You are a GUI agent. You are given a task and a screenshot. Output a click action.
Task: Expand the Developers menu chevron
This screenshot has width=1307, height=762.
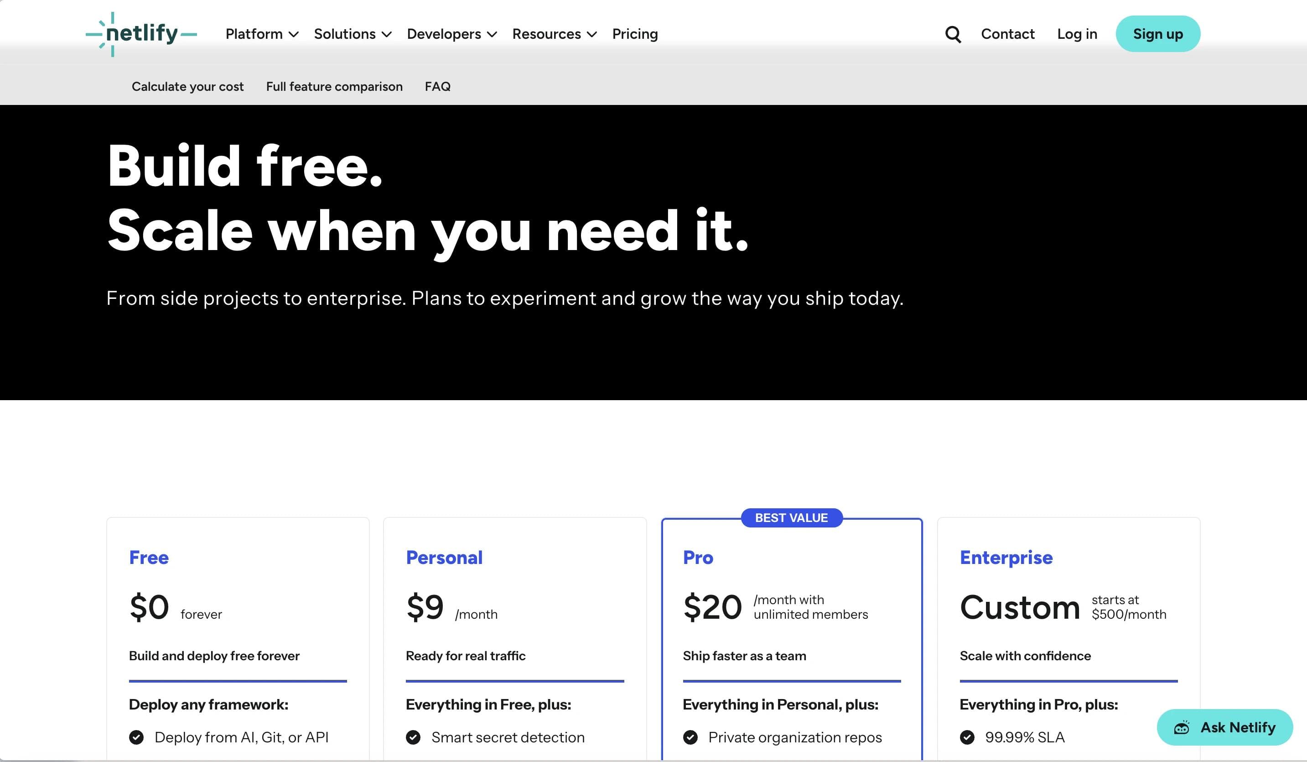coord(492,35)
